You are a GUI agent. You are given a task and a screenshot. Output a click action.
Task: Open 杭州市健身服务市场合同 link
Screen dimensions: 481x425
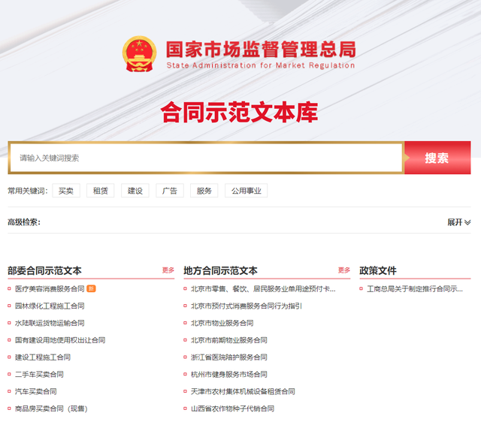(228, 375)
